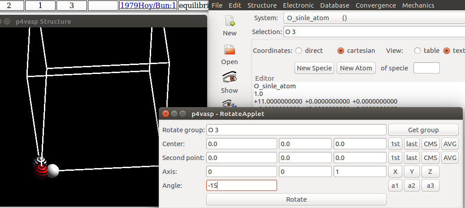The height and width of the screenshot is (208, 465).
Task: Click the New Specie button
Action: point(314,68)
